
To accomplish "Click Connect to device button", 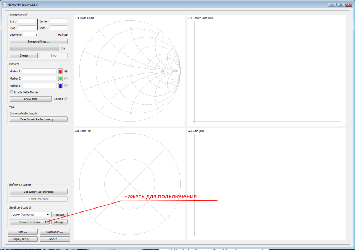I will point(30,222).
